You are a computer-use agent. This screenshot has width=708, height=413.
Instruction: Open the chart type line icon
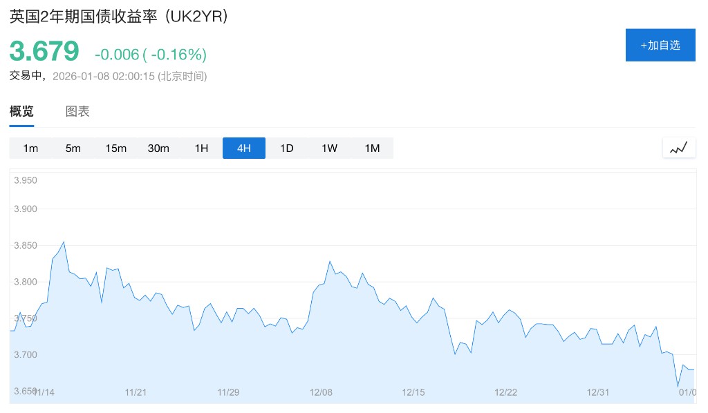tap(678, 148)
